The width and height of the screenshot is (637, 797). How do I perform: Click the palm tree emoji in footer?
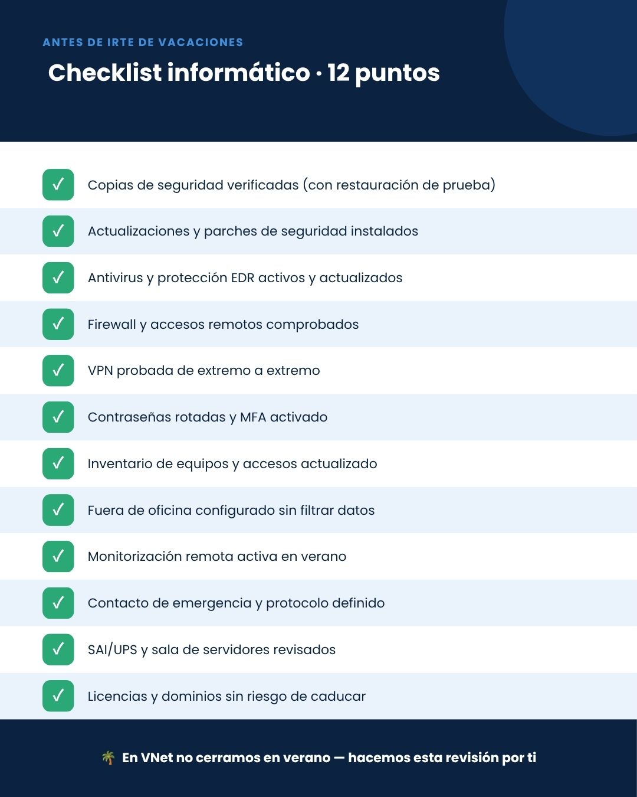pyautogui.click(x=108, y=757)
